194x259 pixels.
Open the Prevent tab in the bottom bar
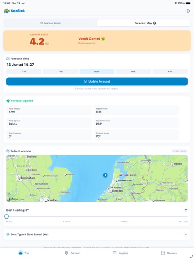pos(72,253)
